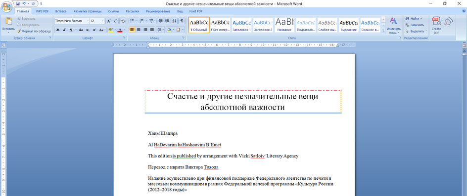Open the Абзац dialog launcher
Screen dimensions: 467x196
click(184, 38)
